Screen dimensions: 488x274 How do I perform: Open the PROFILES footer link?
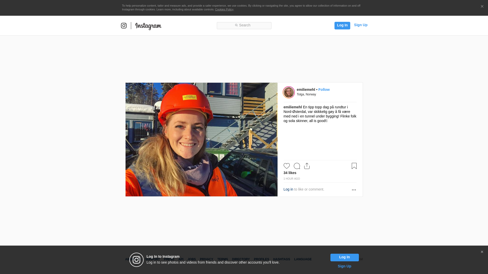coord(261,259)
